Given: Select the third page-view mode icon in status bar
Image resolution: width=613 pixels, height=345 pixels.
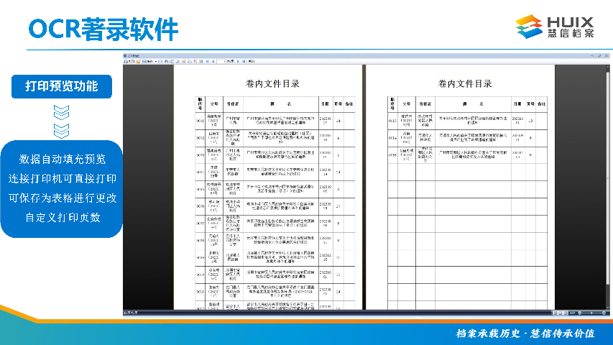Looking at the screenshot, I should pos(565,313).
